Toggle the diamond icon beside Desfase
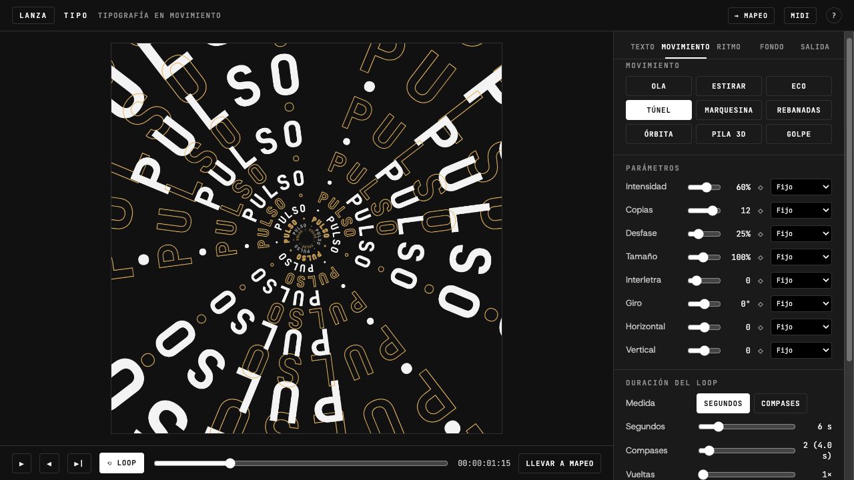The height and width of the screenshot is (480, 854). point(761,235)
